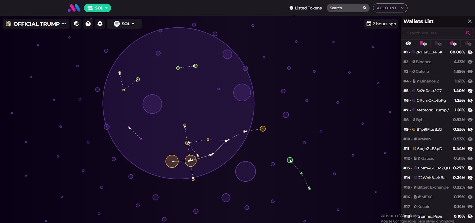
Task: Click the purple color dot of 2RH6rU...FFSK
Action: pyautogui.click(x=413, y=52)
